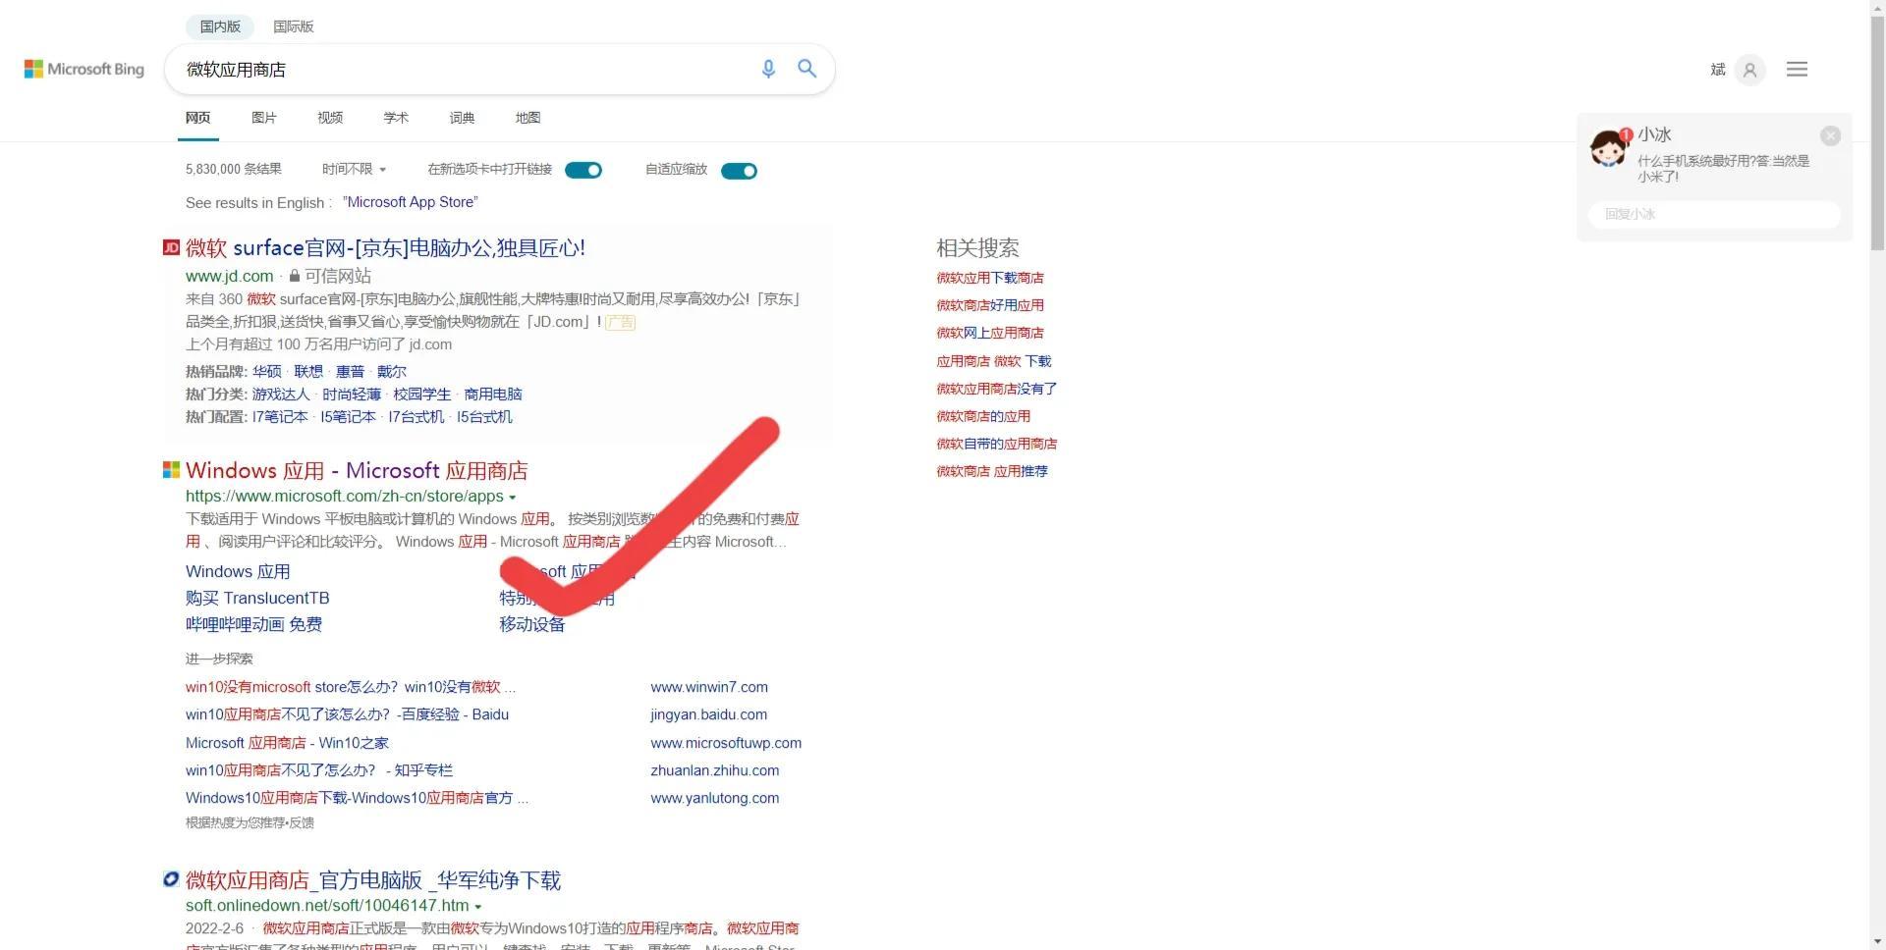Open the 微软应用商店_官方电脑版 华军纯净下载 result

click(373, 879)
